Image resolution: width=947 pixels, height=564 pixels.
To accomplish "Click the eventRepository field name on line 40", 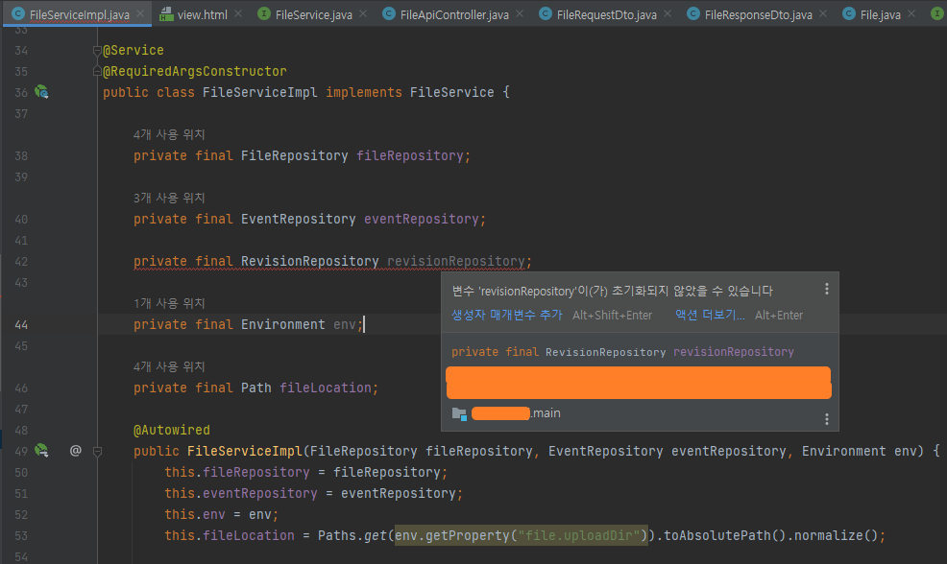I will click(421, 219).
